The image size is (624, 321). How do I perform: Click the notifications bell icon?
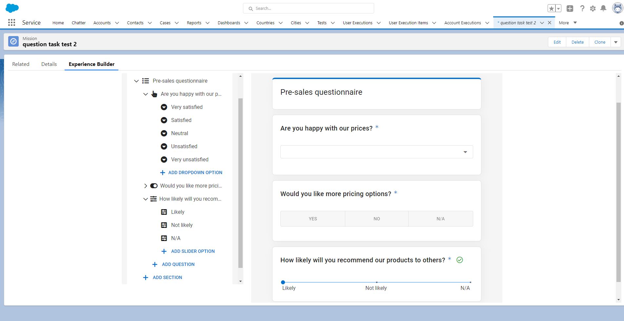coord(603,9)
